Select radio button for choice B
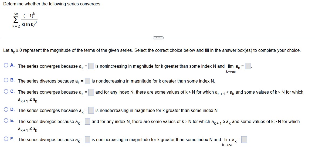Screen dimensions: 315x157 [5, 80]
